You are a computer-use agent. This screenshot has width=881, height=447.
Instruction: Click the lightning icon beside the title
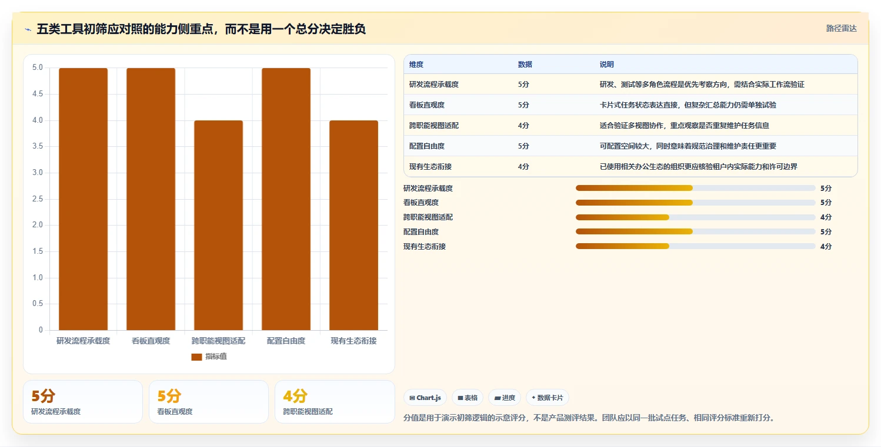coord(28,29)
